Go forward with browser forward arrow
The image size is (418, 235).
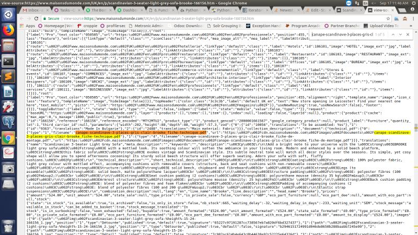pyautogui.click(x=29, y=18)
